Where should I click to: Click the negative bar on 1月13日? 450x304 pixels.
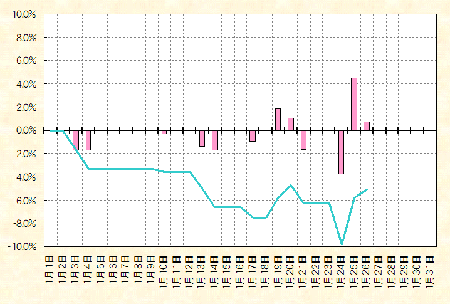pyautogui.click(x=202, y=139)
